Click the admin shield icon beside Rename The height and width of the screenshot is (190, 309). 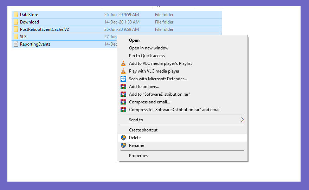(123, 145)
